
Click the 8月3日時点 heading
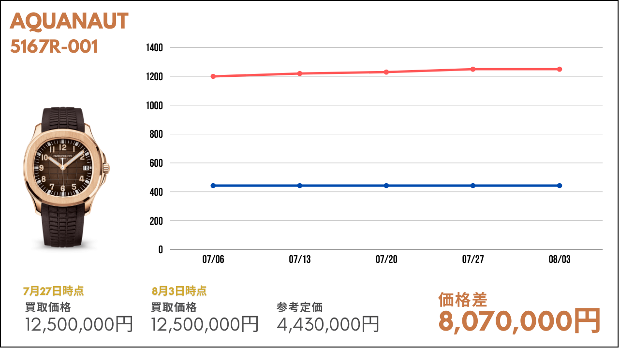tap(179, 291)
